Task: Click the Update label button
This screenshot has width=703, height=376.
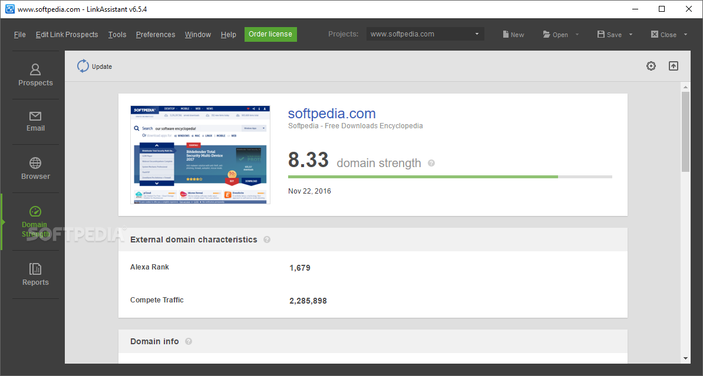Action: [x=102, y=66]
